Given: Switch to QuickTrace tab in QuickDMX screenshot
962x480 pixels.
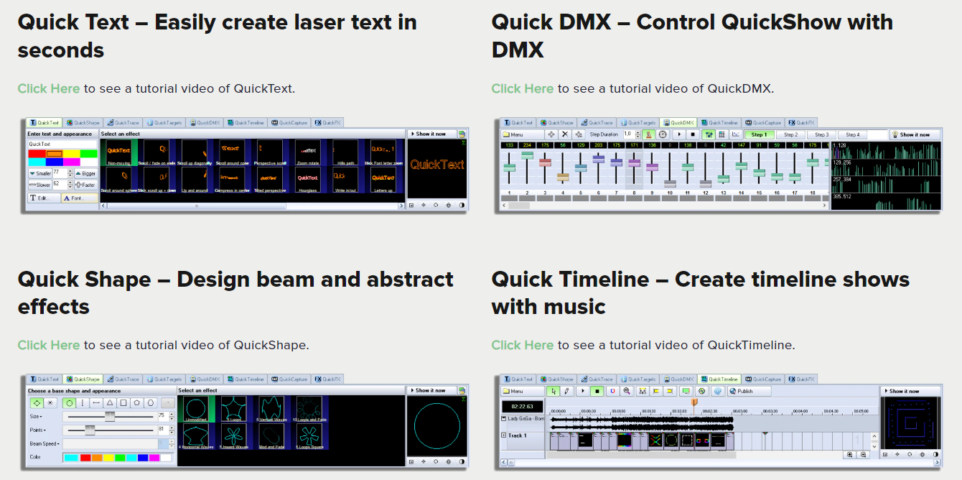Looking at the screenshot, I should click(597, 123).
